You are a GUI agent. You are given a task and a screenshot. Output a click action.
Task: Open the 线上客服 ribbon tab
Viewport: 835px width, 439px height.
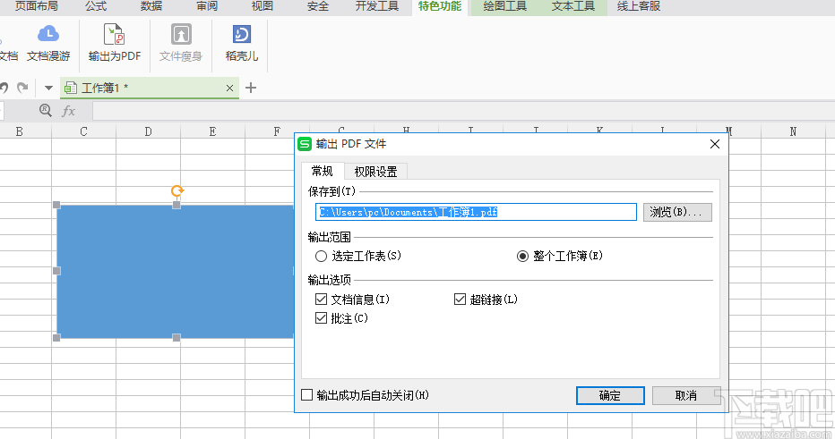pyautogui.click(x=639, y=6)
